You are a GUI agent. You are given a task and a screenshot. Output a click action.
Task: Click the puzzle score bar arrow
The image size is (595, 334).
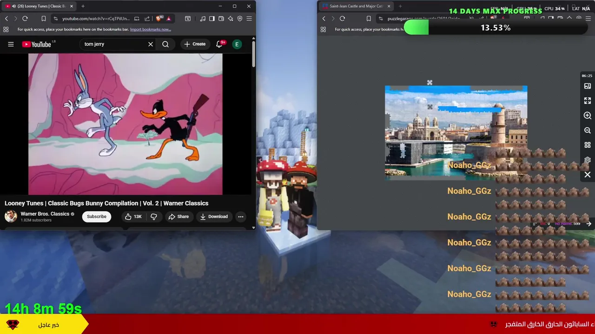(589, 224)
